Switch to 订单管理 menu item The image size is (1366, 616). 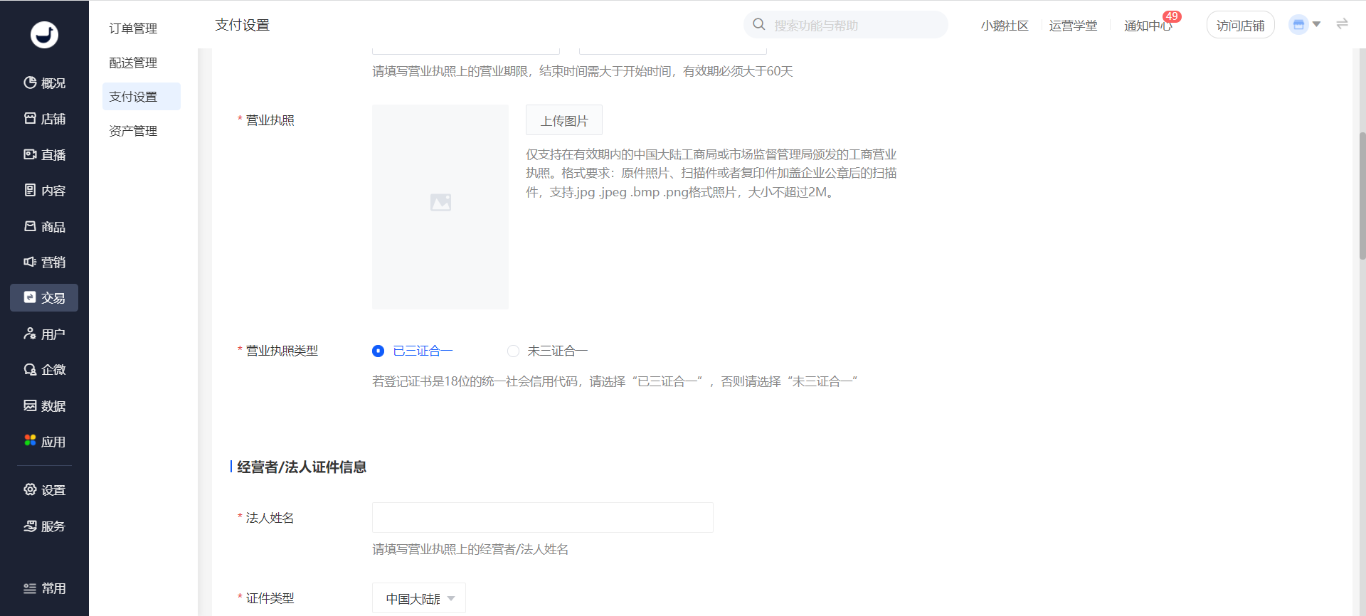tap(133, 28)
